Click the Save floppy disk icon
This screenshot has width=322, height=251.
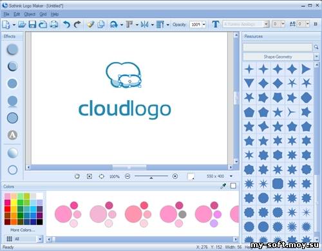(x=32, y=25)
